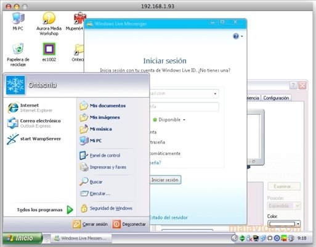The width and height of the screenshot is (316, 247).
Task: Click the Desconectar button
Action: pos(129,224)
